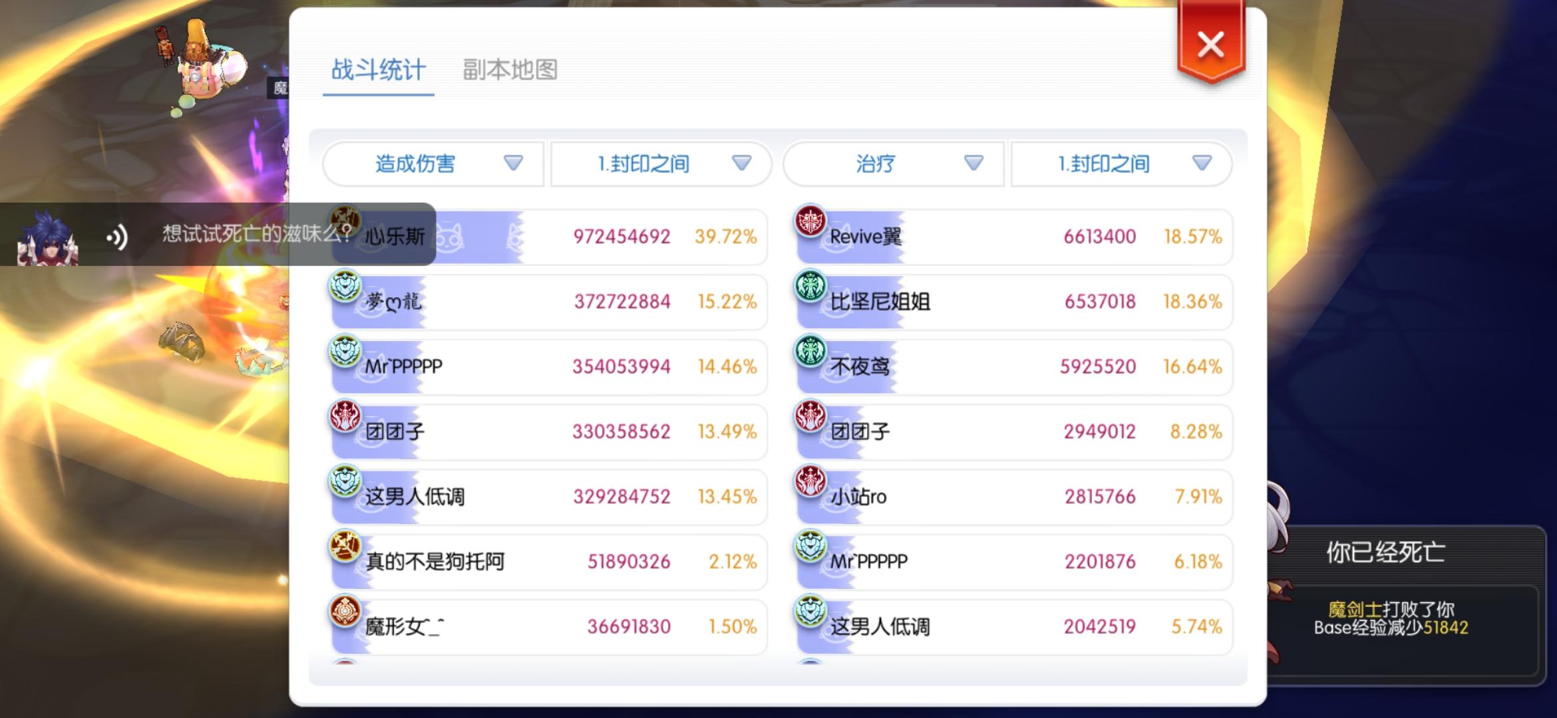Viewport: 1557px width, 718px height.
Task: Select damage percentage 39.72%
Action: click(x=726, y=237)
